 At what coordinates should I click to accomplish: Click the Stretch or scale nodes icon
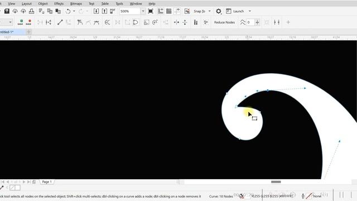coord(146,22)
